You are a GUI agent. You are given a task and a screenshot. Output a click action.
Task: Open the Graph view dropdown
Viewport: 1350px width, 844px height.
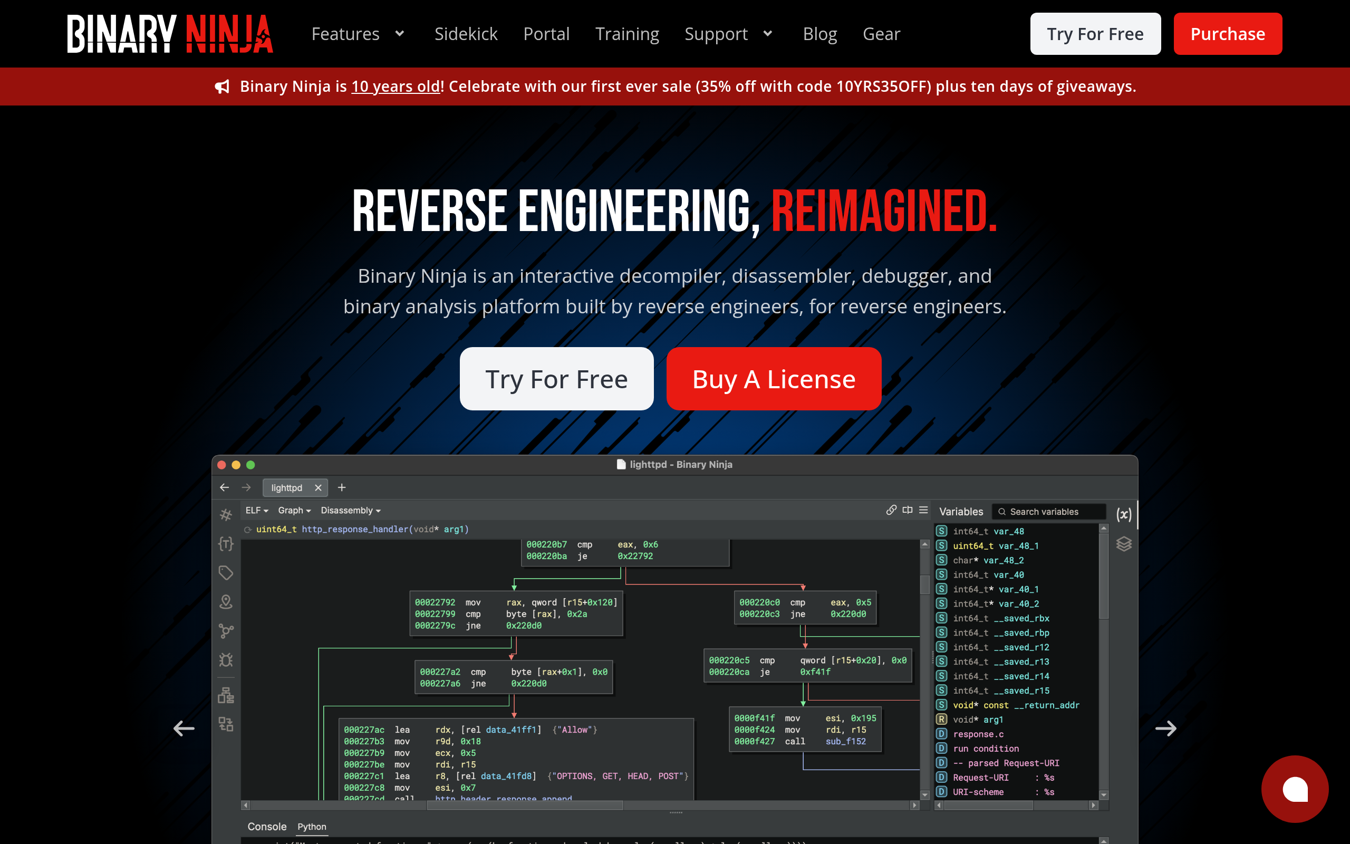pyautogui.click(x=295, y=510)
